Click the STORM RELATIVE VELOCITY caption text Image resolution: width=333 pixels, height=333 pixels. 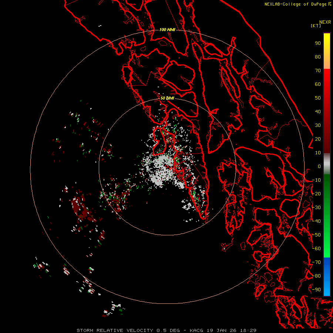click(115, 330)
